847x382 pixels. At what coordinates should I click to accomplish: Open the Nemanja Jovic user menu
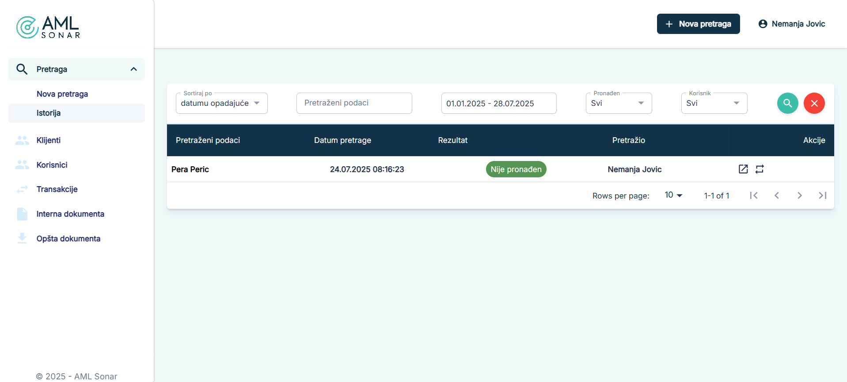[x=792, y=24]
